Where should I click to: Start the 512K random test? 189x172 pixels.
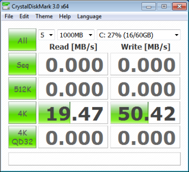click(22, 88)
